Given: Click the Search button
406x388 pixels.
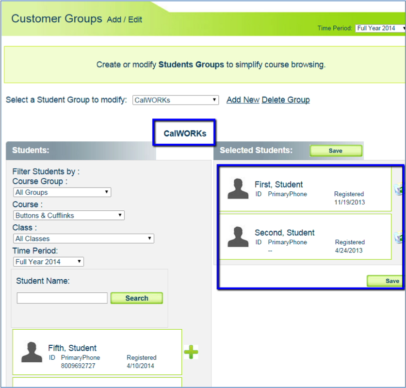Looking at the screenshot, I should (x=136, y=298).
